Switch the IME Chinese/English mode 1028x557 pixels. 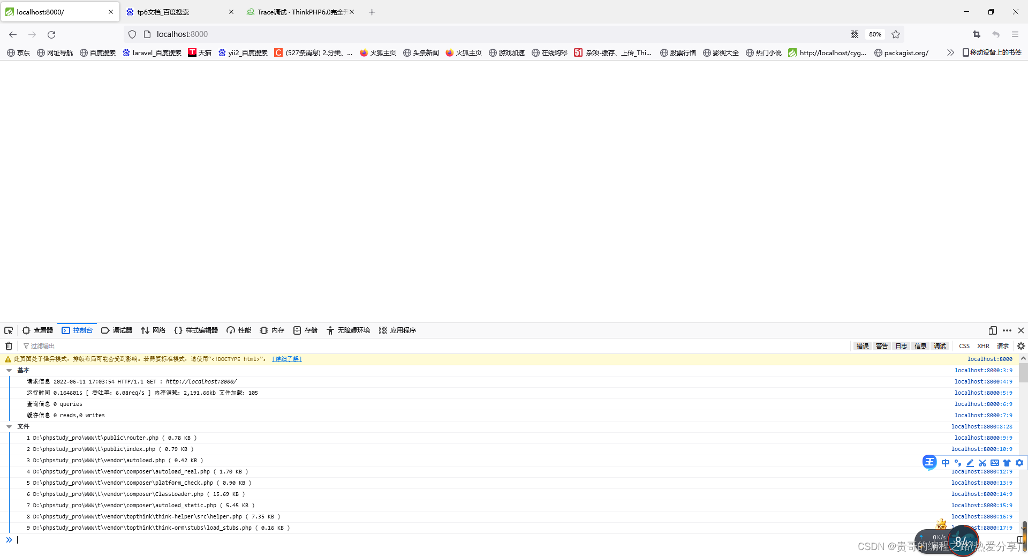pos(946,463)
